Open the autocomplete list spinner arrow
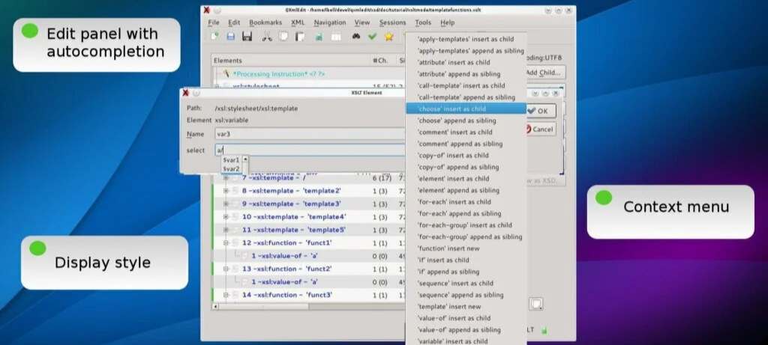The width and height of the screenshot is (768, 345). point(244,160)
